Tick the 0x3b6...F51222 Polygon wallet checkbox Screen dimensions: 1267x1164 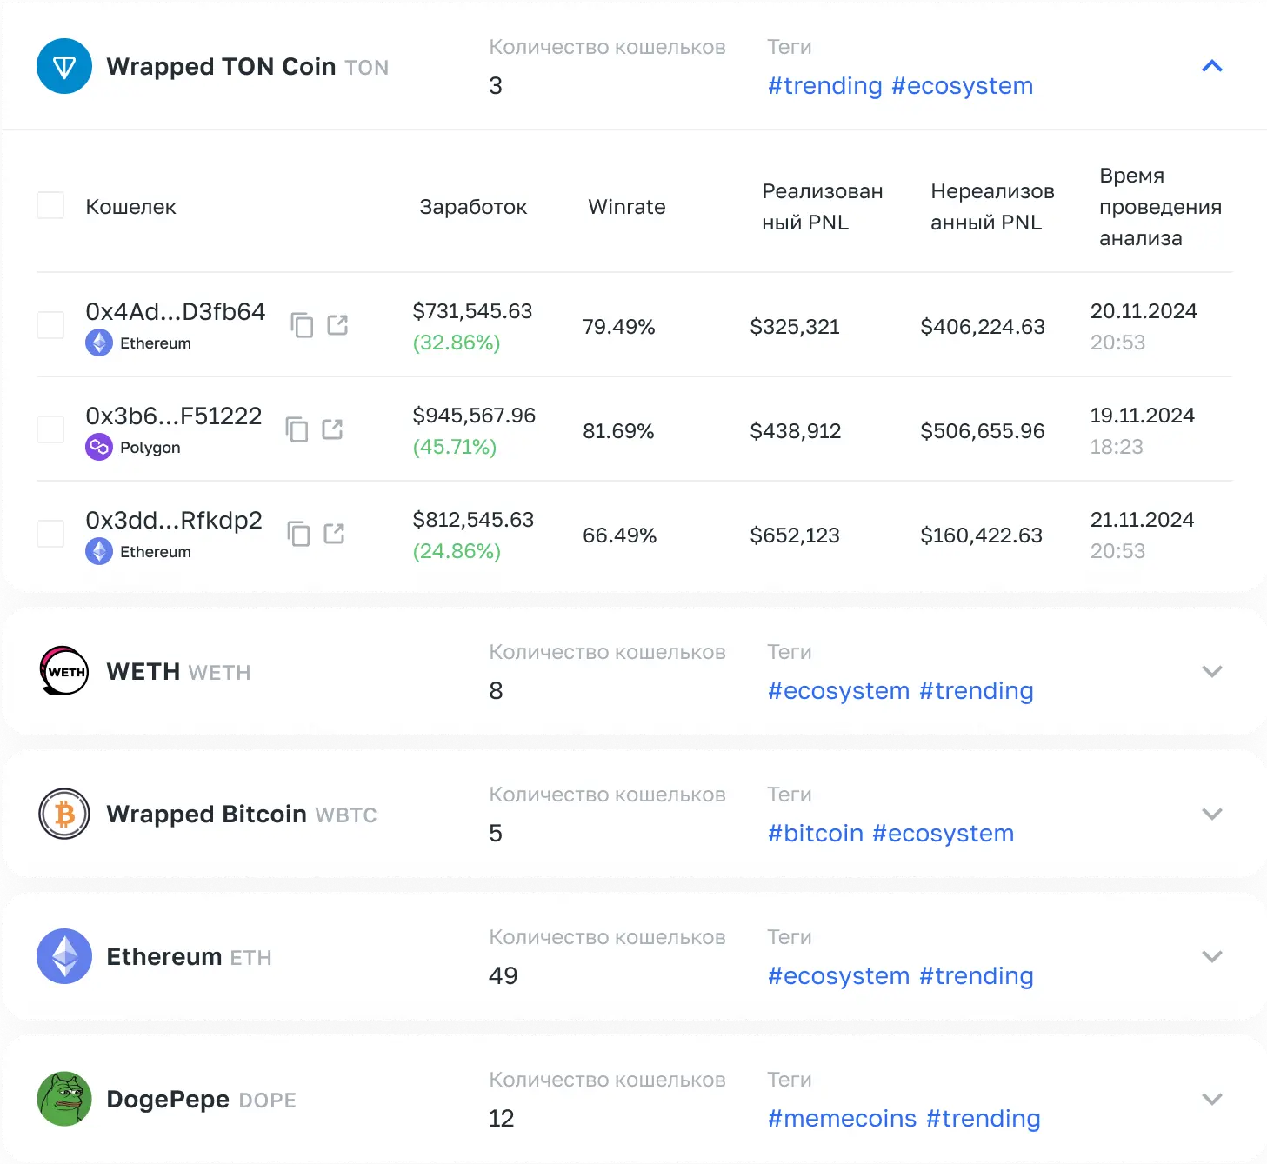(50, 429)
